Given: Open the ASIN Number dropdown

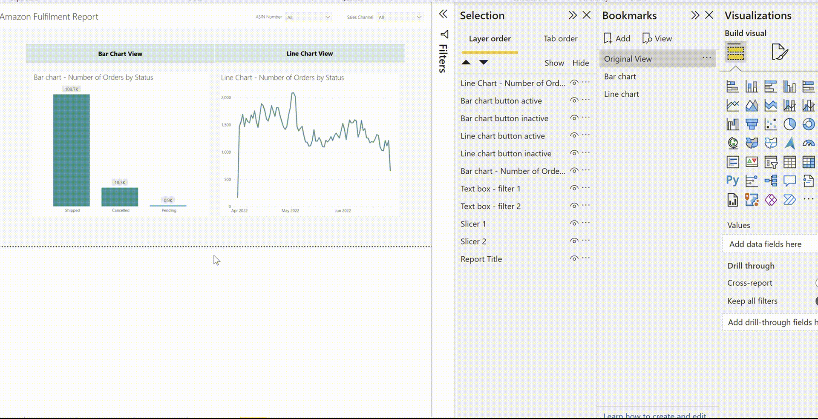Looking at the screenshot, I should pyautogui.click(x=327, y=17).
